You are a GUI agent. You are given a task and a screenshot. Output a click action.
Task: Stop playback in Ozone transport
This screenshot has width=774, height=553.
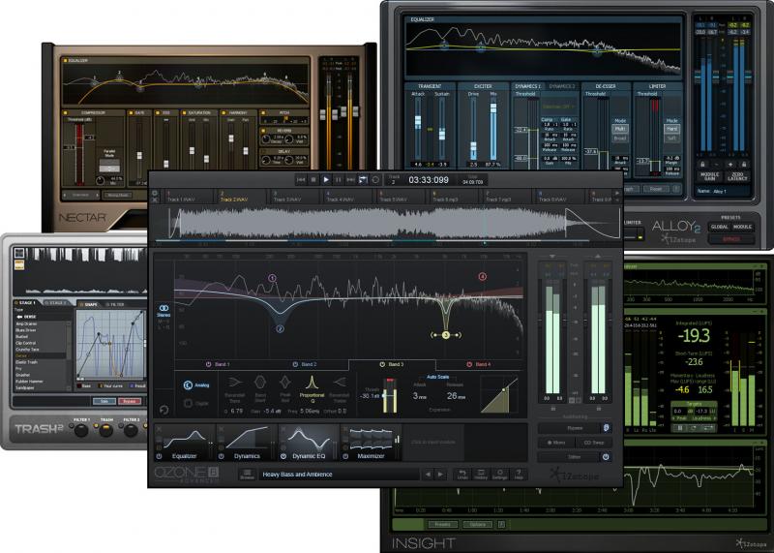[313, 180]
